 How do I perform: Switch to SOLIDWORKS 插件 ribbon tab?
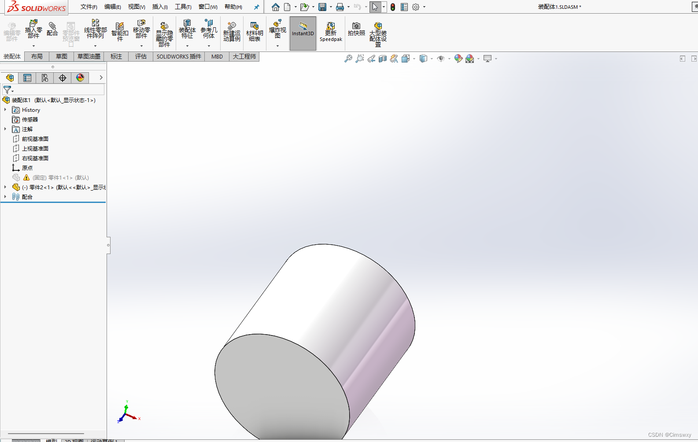pos(179,56)
